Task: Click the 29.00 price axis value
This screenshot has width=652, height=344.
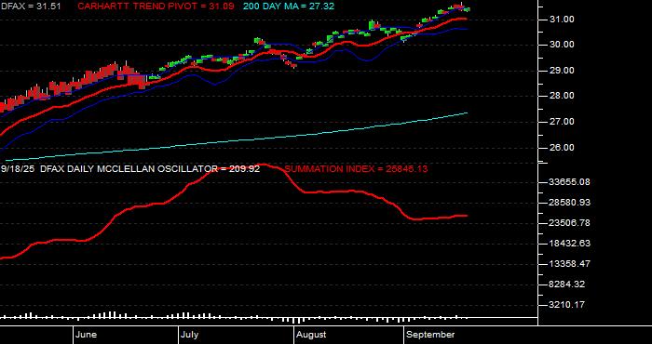Action: (x=563, y=71)
